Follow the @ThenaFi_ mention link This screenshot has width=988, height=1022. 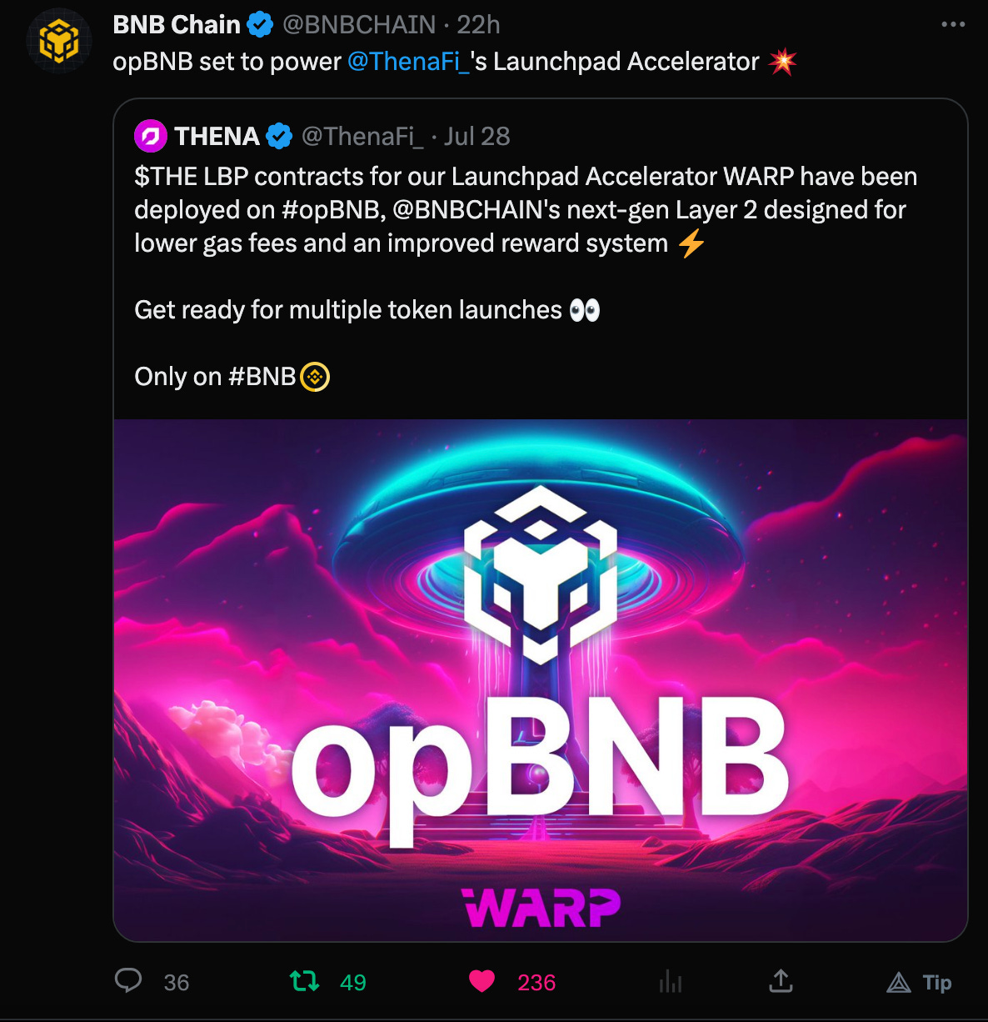pos(408,62)
